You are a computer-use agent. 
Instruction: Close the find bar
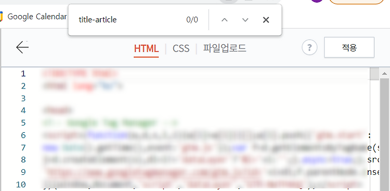point(266,20)
